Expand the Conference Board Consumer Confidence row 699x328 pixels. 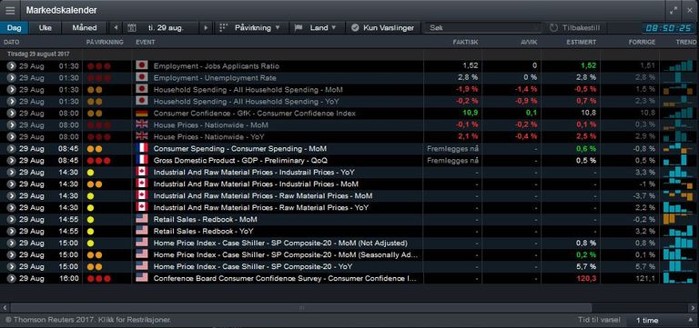pyautogui.click(x=12, y=278)
